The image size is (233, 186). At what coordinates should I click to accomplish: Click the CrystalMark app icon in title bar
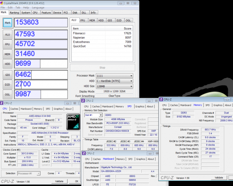pos(1,3)
